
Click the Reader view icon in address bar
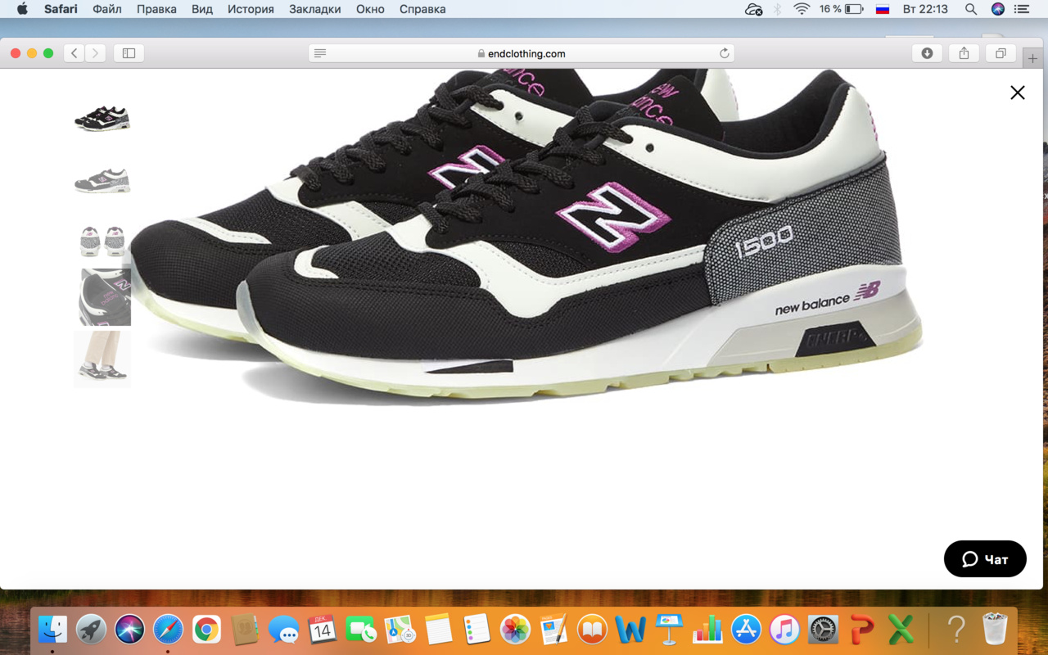[x=320, y=53]
